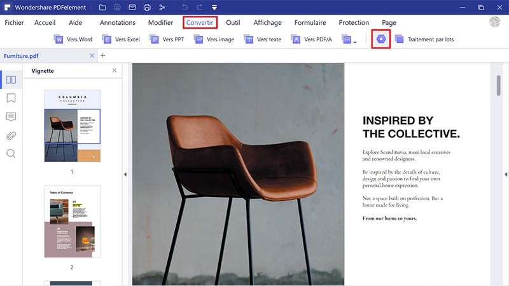Redo the last action

pyautogui.click(x=200, y=7)
